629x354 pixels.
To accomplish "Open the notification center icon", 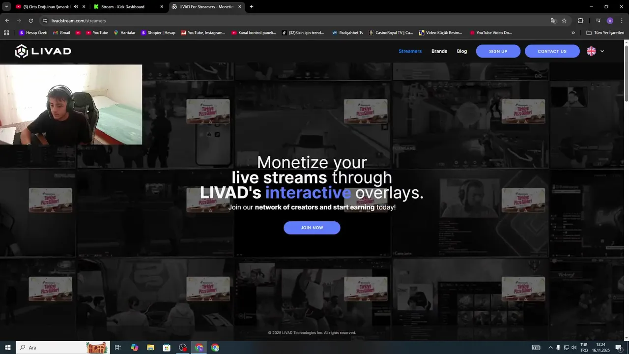I will [619, 348].
